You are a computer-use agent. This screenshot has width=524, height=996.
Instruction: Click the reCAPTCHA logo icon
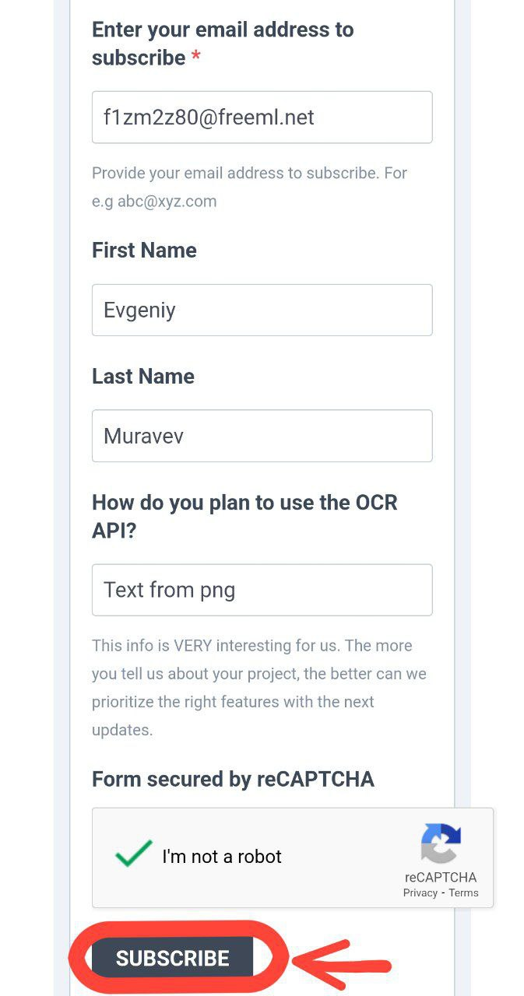pyautogui.click(x=441, y=843)
